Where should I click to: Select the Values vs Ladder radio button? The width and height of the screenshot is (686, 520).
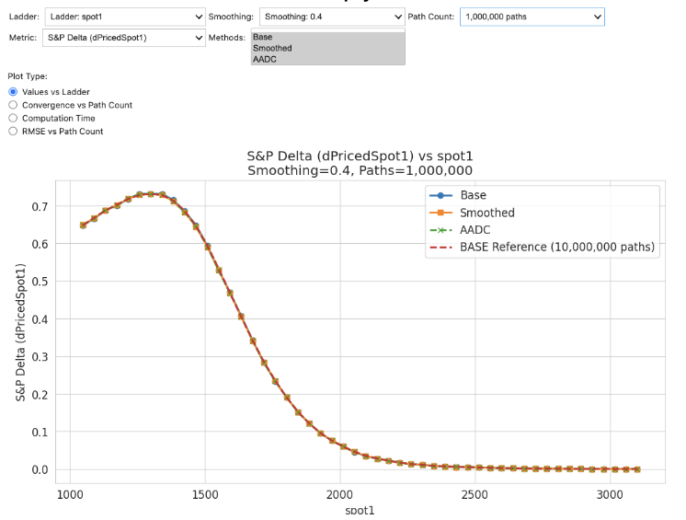(x=13, y=92)
